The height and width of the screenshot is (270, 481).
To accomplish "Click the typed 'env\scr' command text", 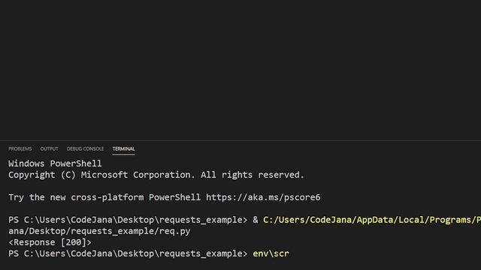I will pyautogui.click(x=271, y=253).
